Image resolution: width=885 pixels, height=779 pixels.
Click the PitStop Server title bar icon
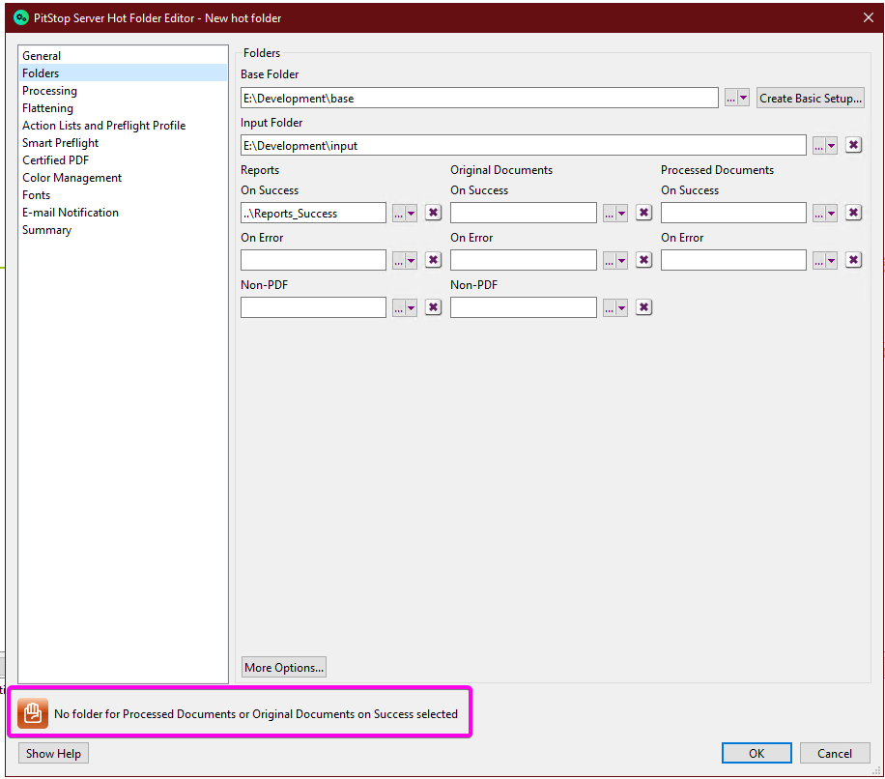tap(21, 17)
